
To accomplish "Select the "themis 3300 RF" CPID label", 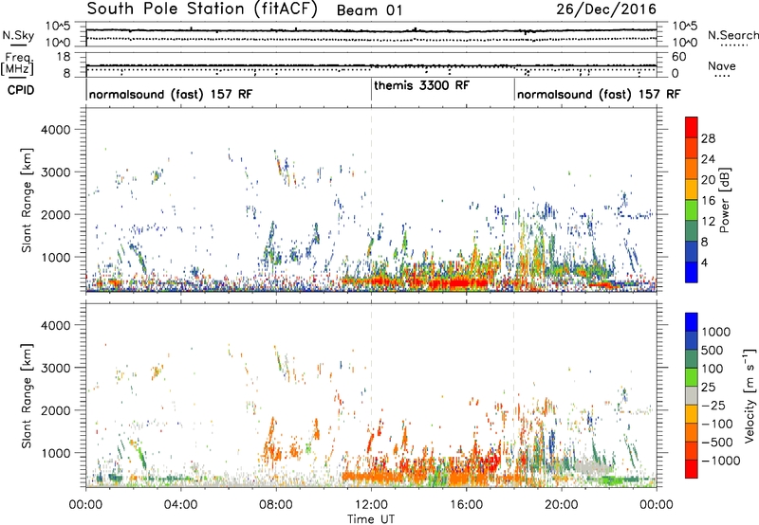I will click(421, 85).
